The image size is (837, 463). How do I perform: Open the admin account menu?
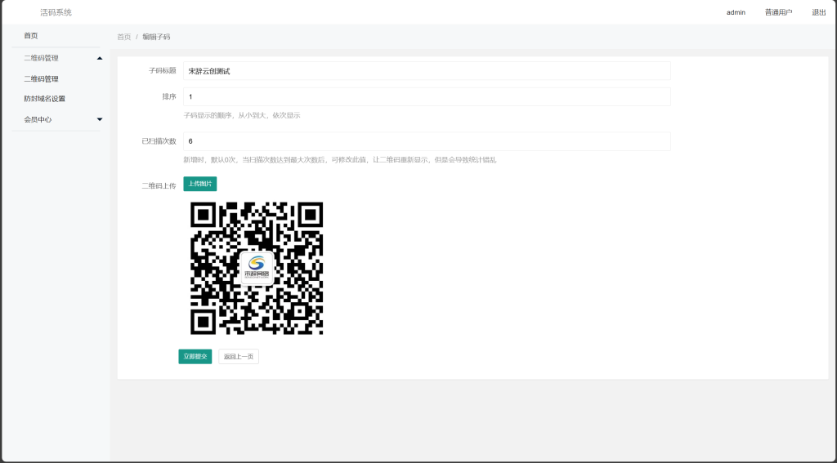[736, 12]
